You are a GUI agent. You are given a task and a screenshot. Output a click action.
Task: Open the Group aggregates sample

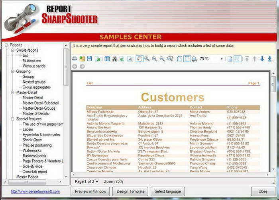pyautogui.click(x=37, y=87)
